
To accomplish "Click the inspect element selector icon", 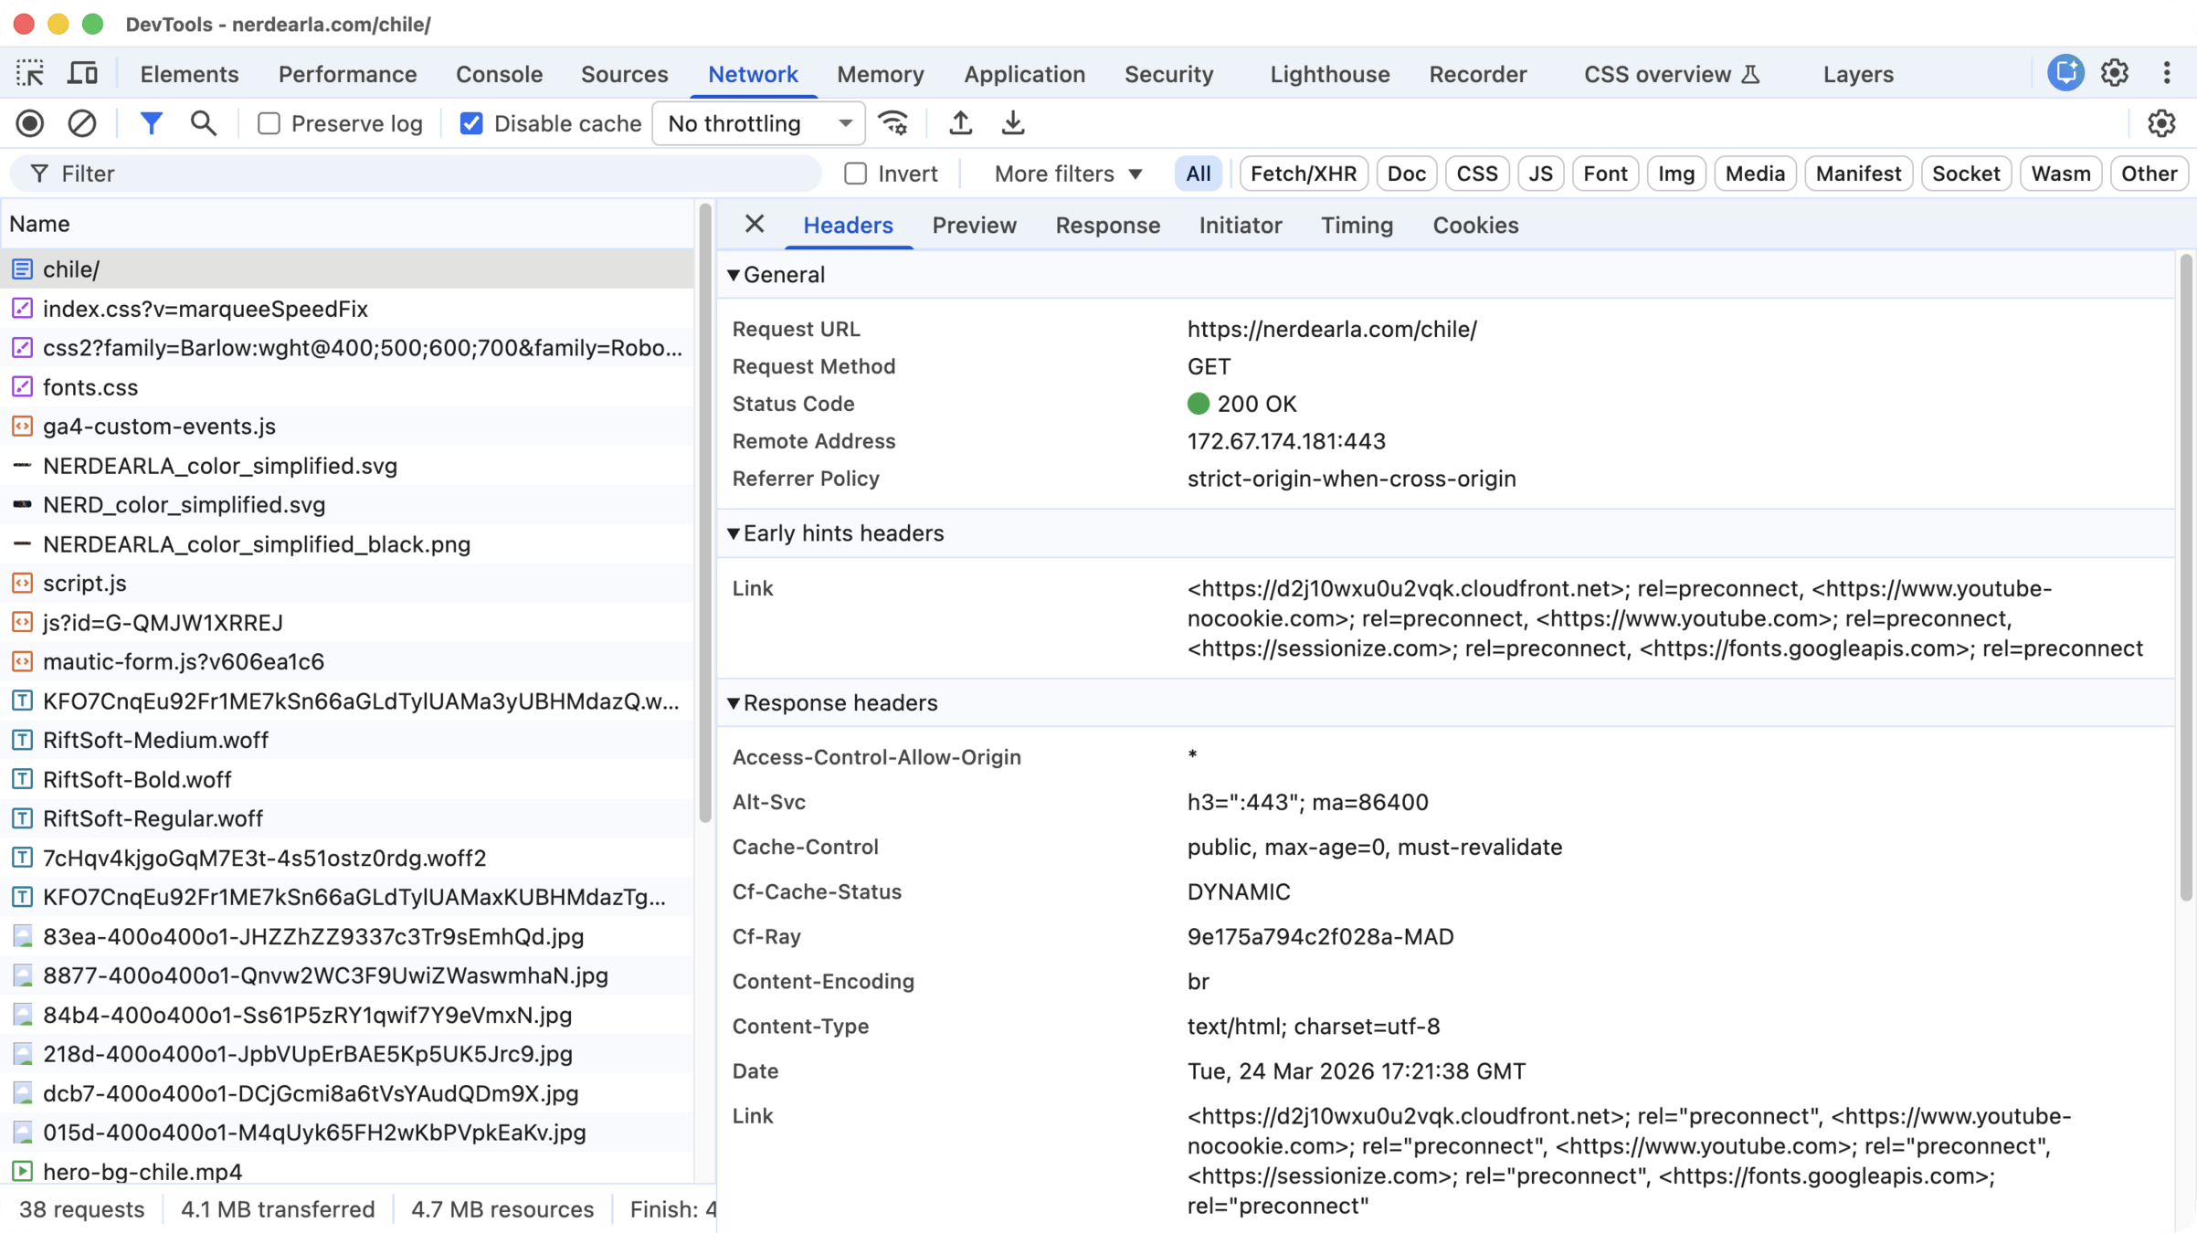I will [x=30, y=73].
